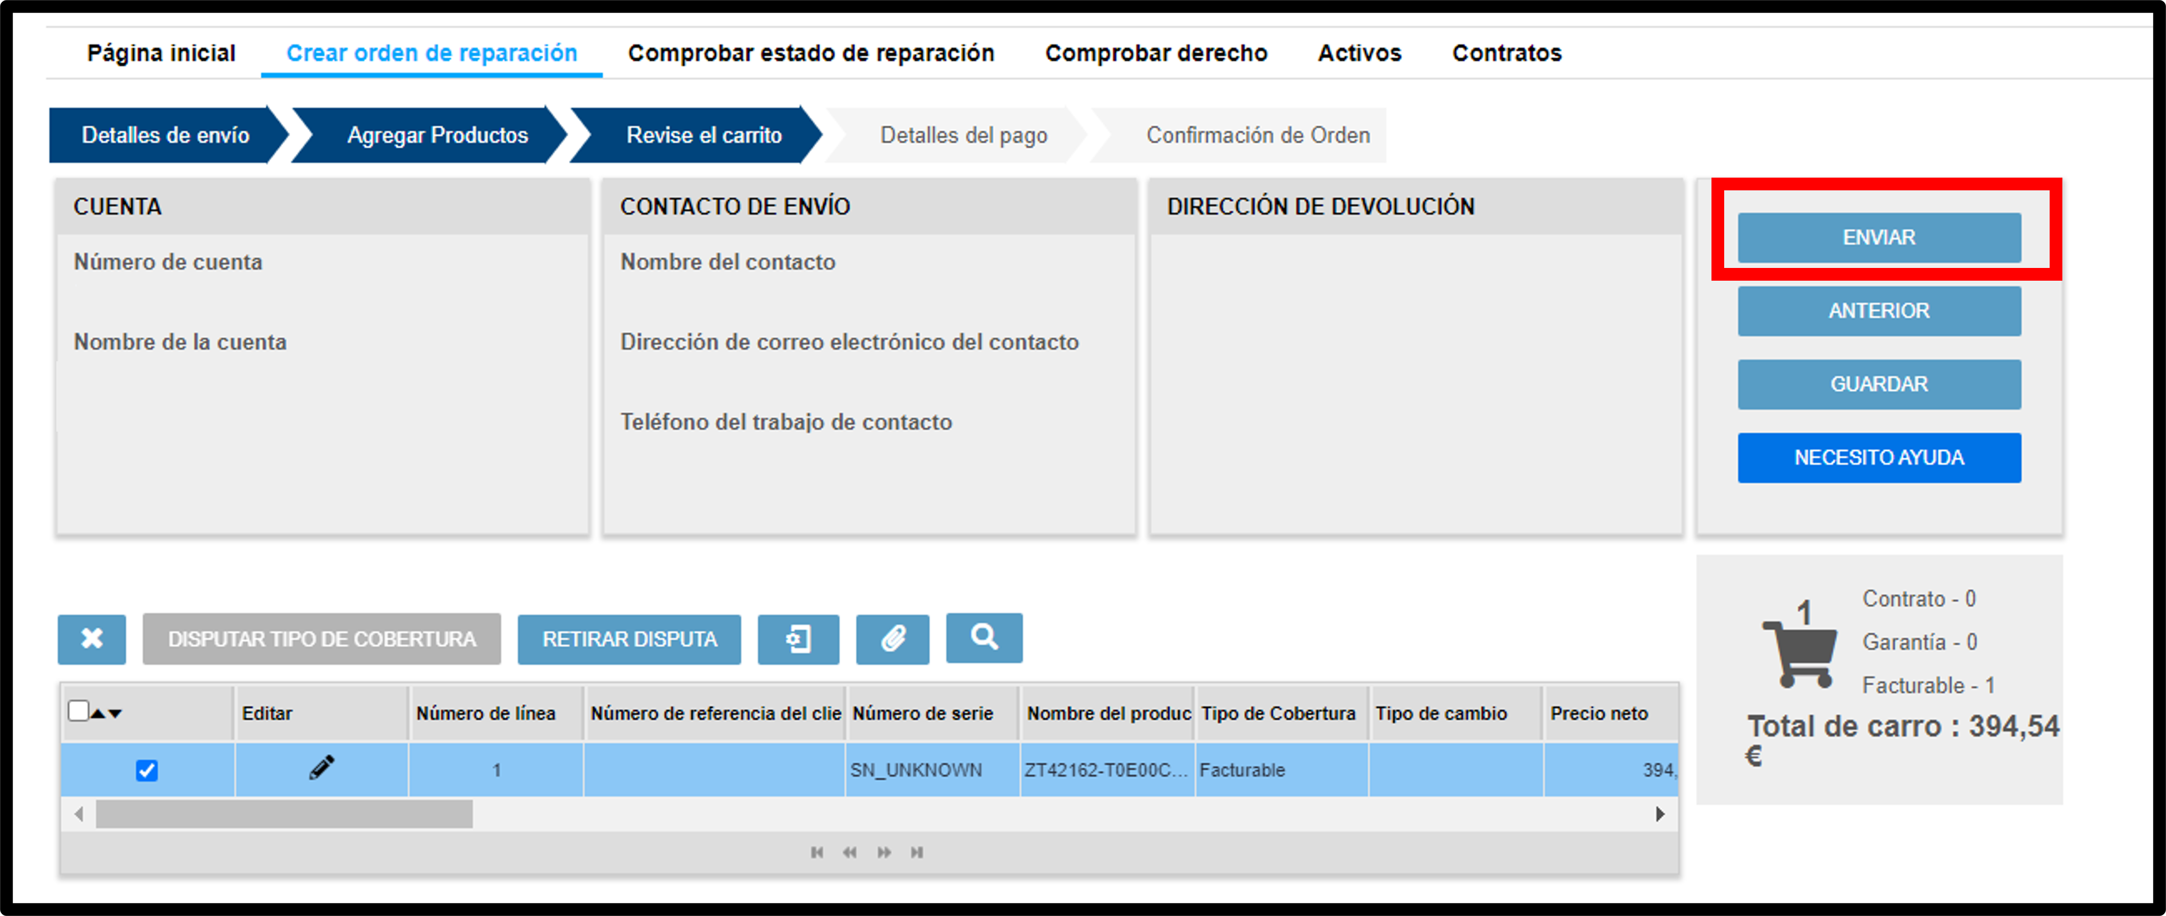
Task: Click the X delete line button
Action: click(x=92, y=640)
